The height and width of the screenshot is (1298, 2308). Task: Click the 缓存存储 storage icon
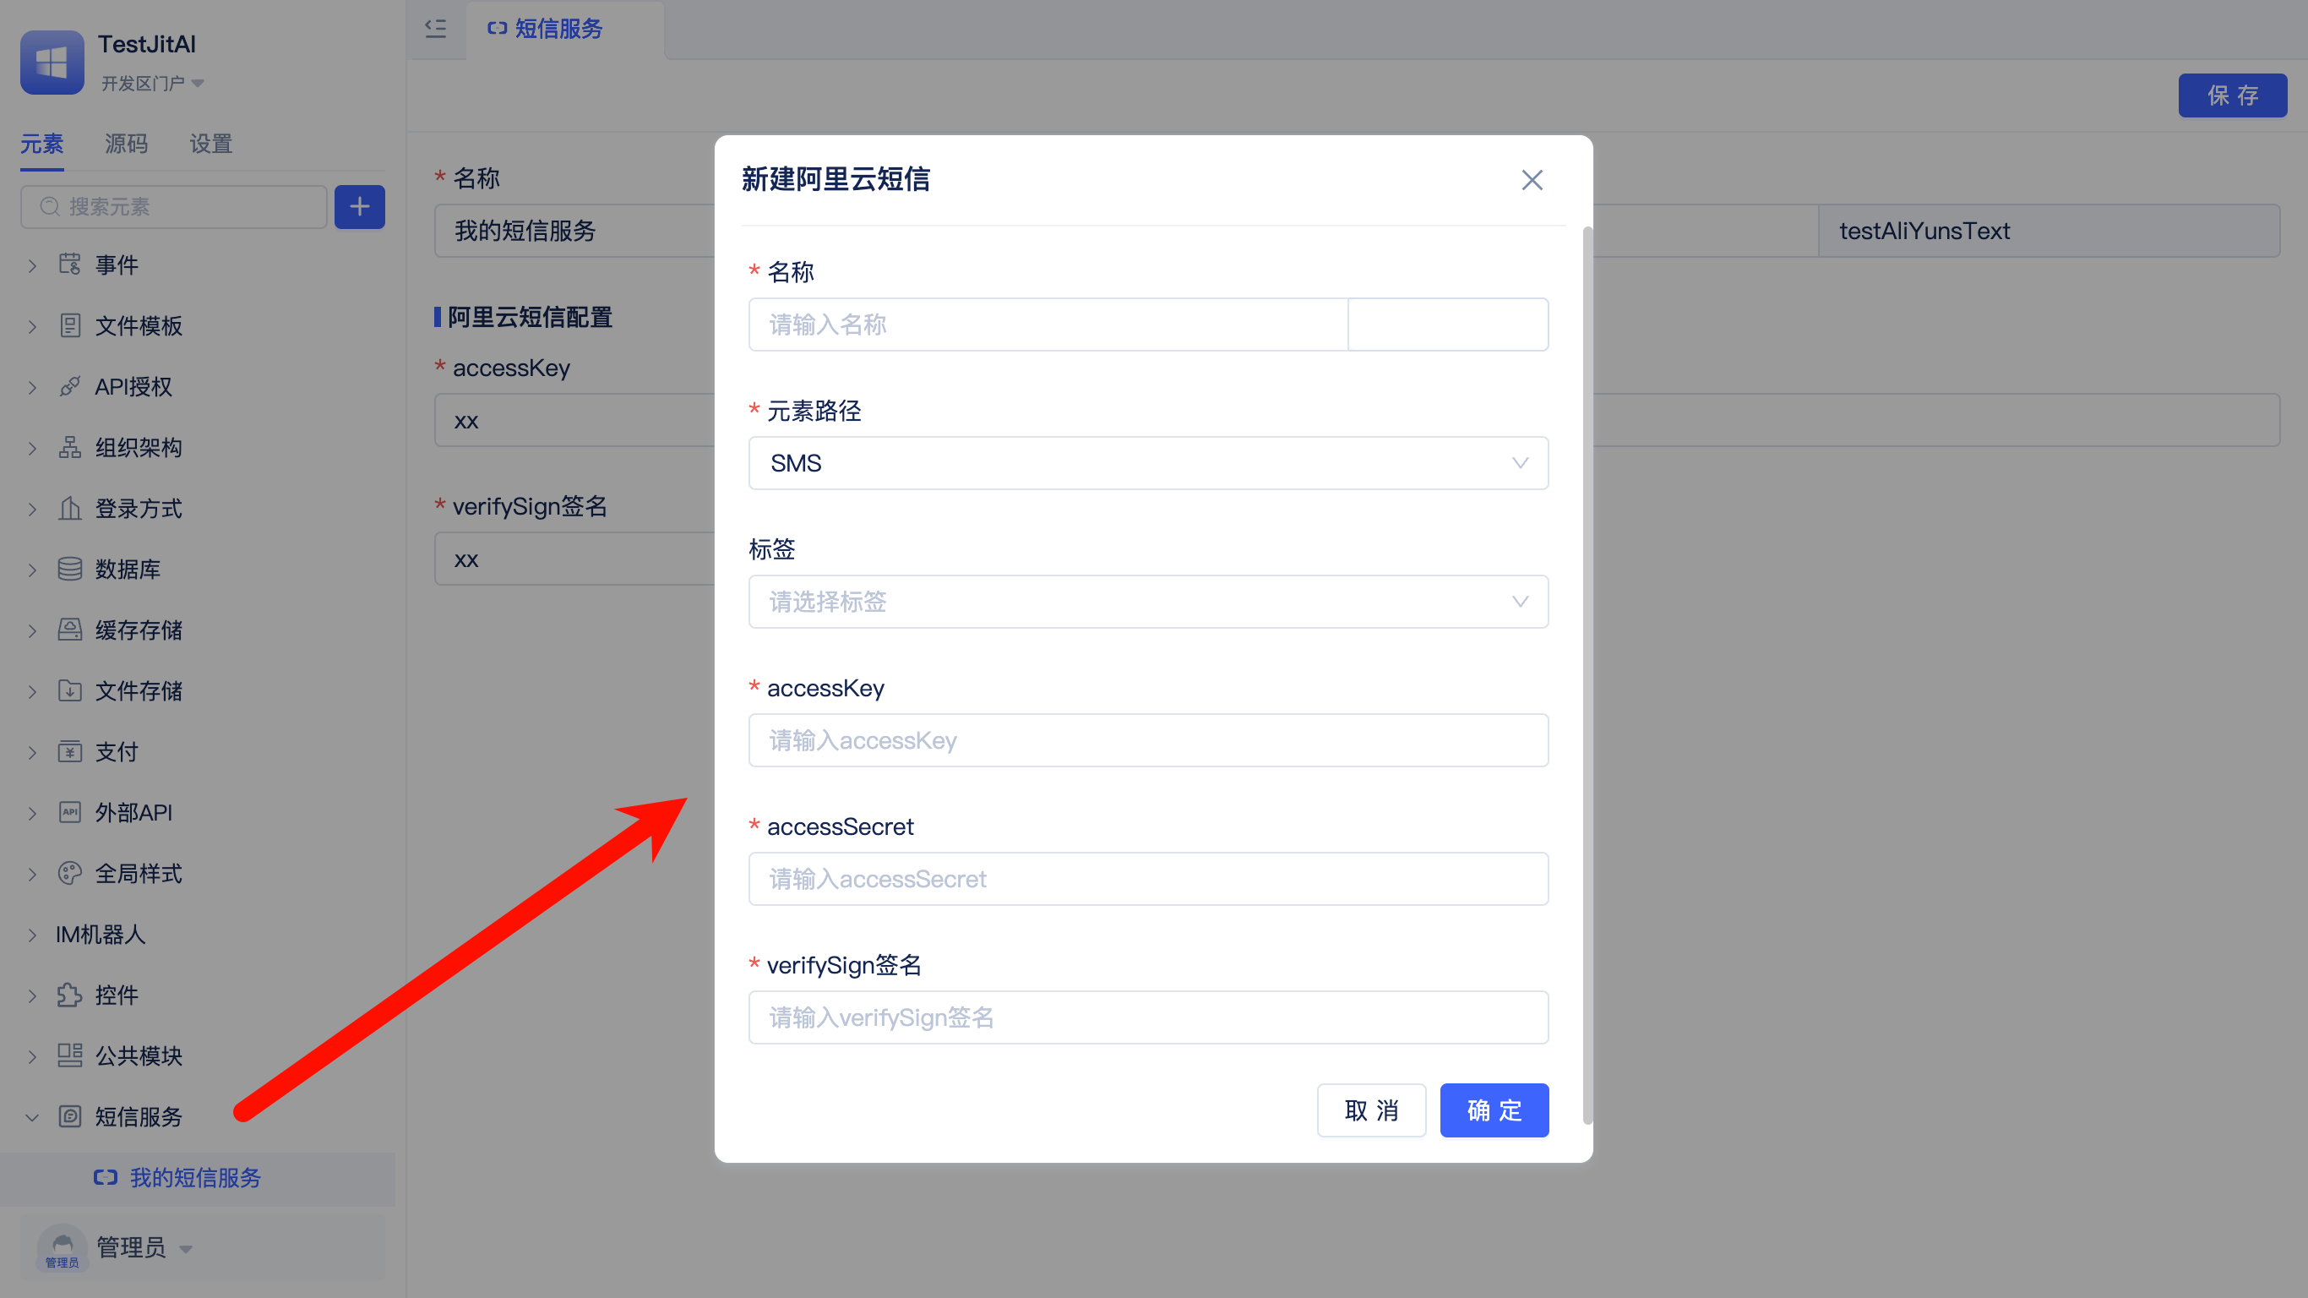[x=70, y=630]
